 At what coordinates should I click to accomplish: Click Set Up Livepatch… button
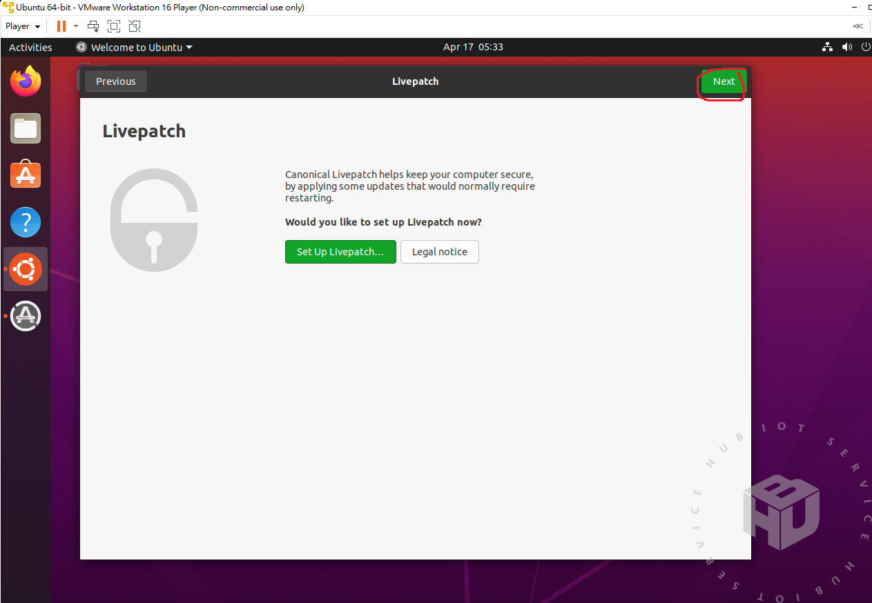[x=340, y=252]
